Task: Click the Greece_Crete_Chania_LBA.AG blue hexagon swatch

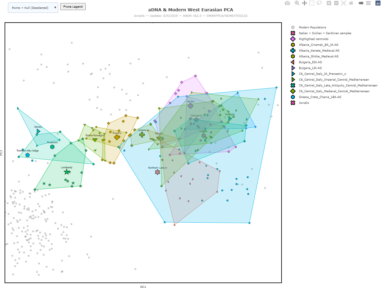Action: [x=293, y=97]
